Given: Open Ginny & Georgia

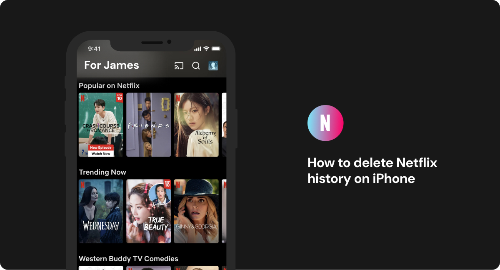Looking at the screenshot, I should (196, 211).
